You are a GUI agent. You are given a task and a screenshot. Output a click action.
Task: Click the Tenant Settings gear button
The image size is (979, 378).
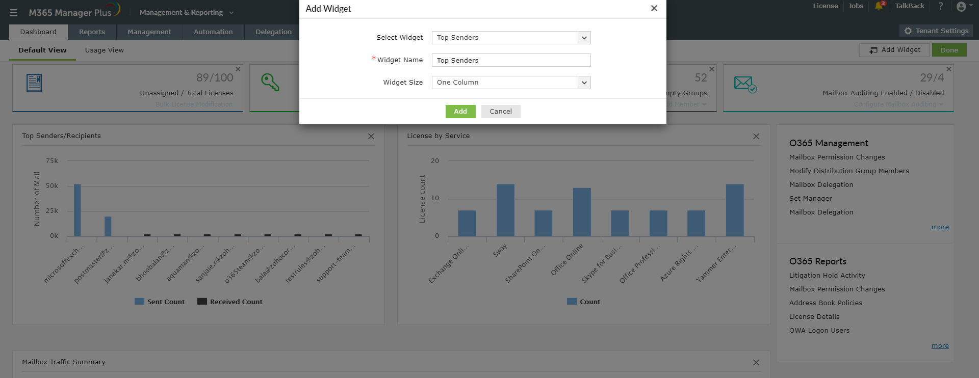click(x=936, y=31)
